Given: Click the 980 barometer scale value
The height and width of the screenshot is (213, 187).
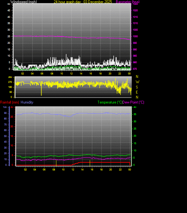Looking at the screenshot, I should tap(135, 62).
